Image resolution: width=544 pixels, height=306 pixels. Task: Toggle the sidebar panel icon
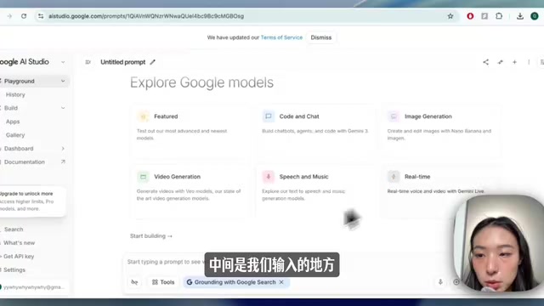(x=88, y=62)
